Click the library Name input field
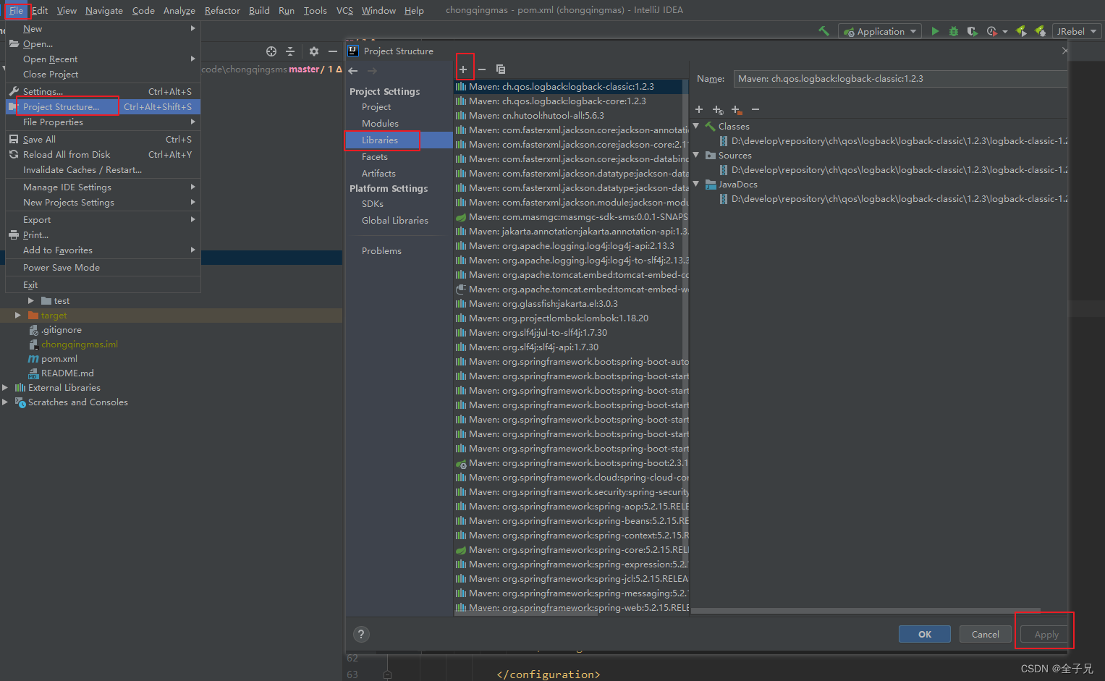Screen dimensions: 1105x681 click(x=900, y=79)
